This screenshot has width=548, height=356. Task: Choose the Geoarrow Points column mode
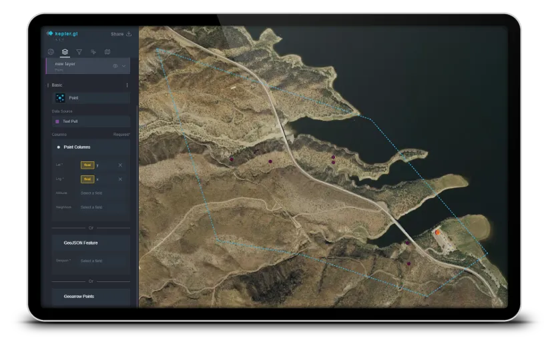91,296
